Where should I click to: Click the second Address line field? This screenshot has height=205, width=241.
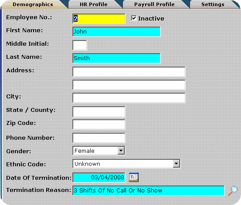129,85
